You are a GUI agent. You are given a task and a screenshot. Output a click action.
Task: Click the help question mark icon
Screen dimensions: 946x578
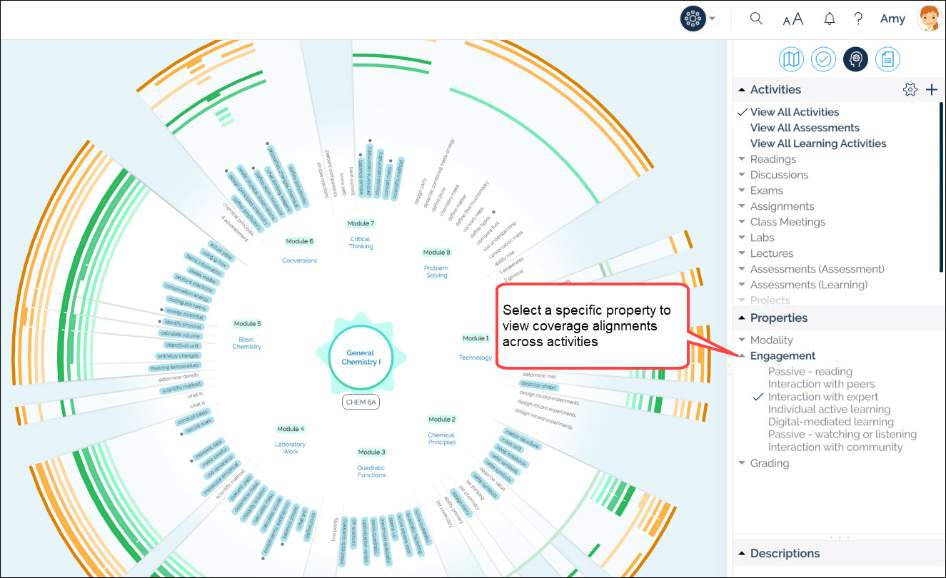[859, 19]
